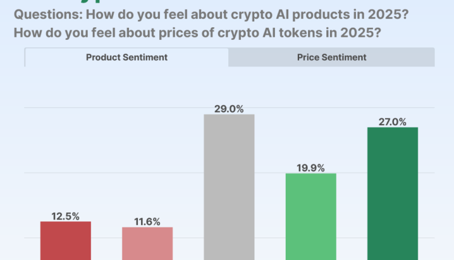The image size is (454, 260).
Task: Click the empty chart area above the red bars
Action: pyautogui.click(x=106, y=151)
